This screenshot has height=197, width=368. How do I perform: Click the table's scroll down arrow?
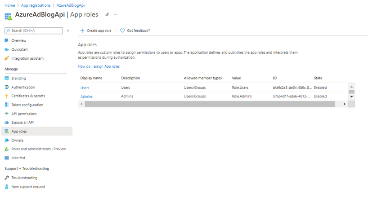tap(351, 96)
